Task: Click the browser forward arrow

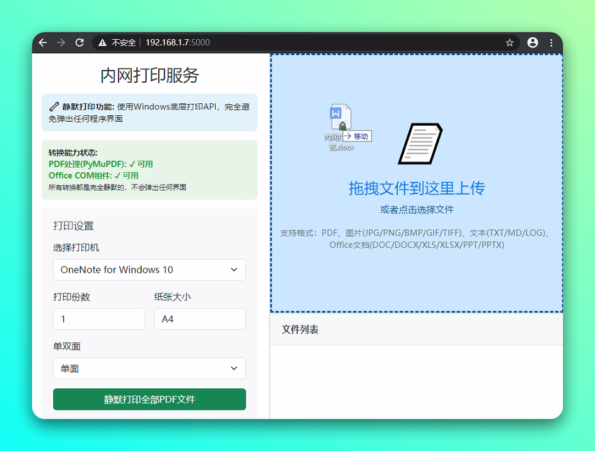Action: (x=61, y=43)
